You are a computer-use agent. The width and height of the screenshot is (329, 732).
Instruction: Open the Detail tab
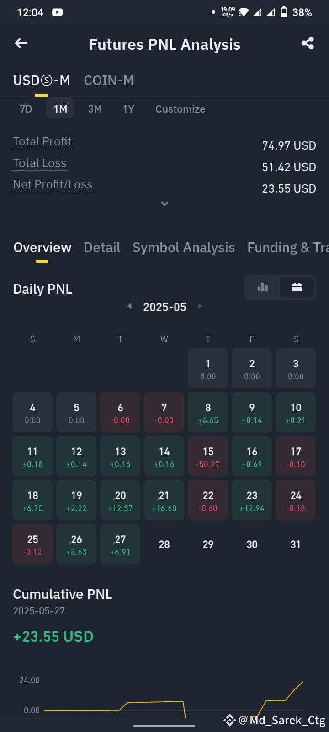click(x=102, y=248)
